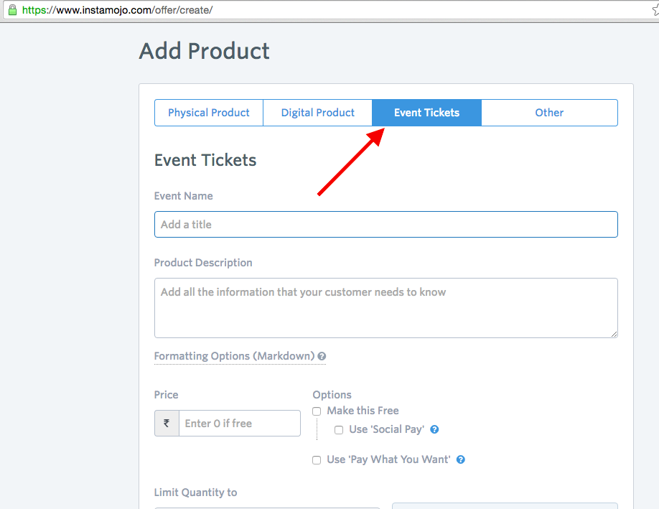Check the 'Pay What You Want' option
Screen dimensions: 659x509
click(x=317, y=460)
